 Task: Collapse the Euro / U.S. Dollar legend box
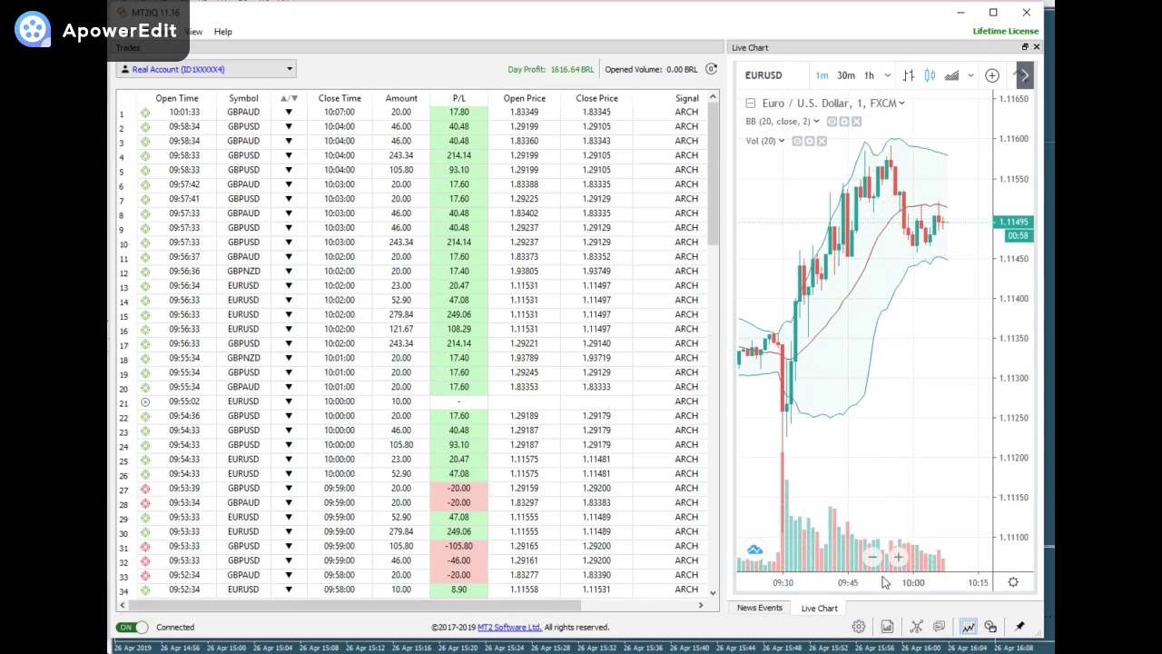click(x=751, y=104)
